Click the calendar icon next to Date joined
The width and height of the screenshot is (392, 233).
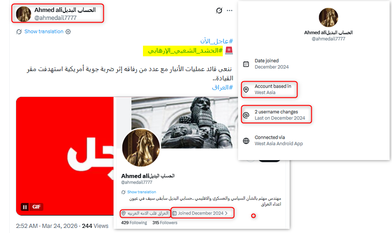(x=246, y=64)
